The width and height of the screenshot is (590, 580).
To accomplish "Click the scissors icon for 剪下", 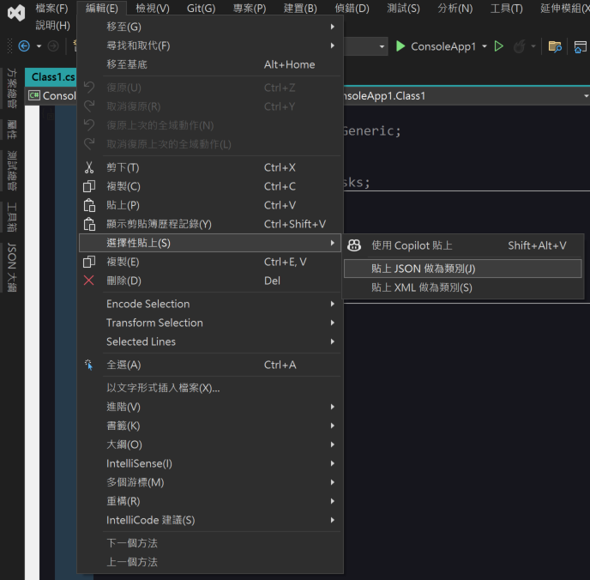I will 89,167.
